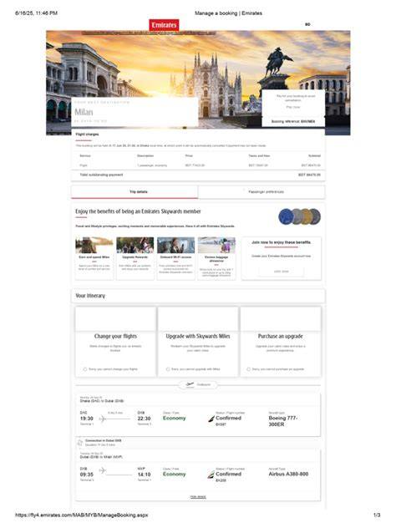396x528 pixels.
Task: Click the 22:30 arrival time
Action: coord(145,419)
